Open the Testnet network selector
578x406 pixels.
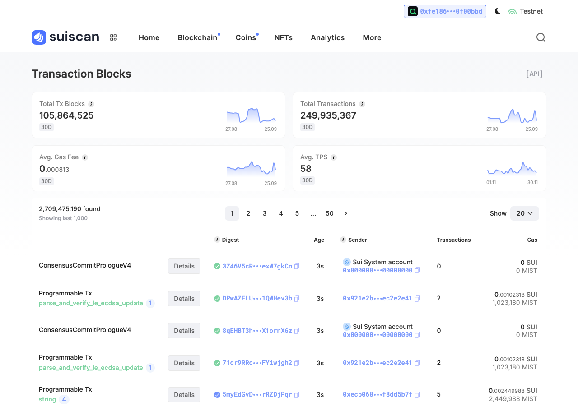click(525, 11)
